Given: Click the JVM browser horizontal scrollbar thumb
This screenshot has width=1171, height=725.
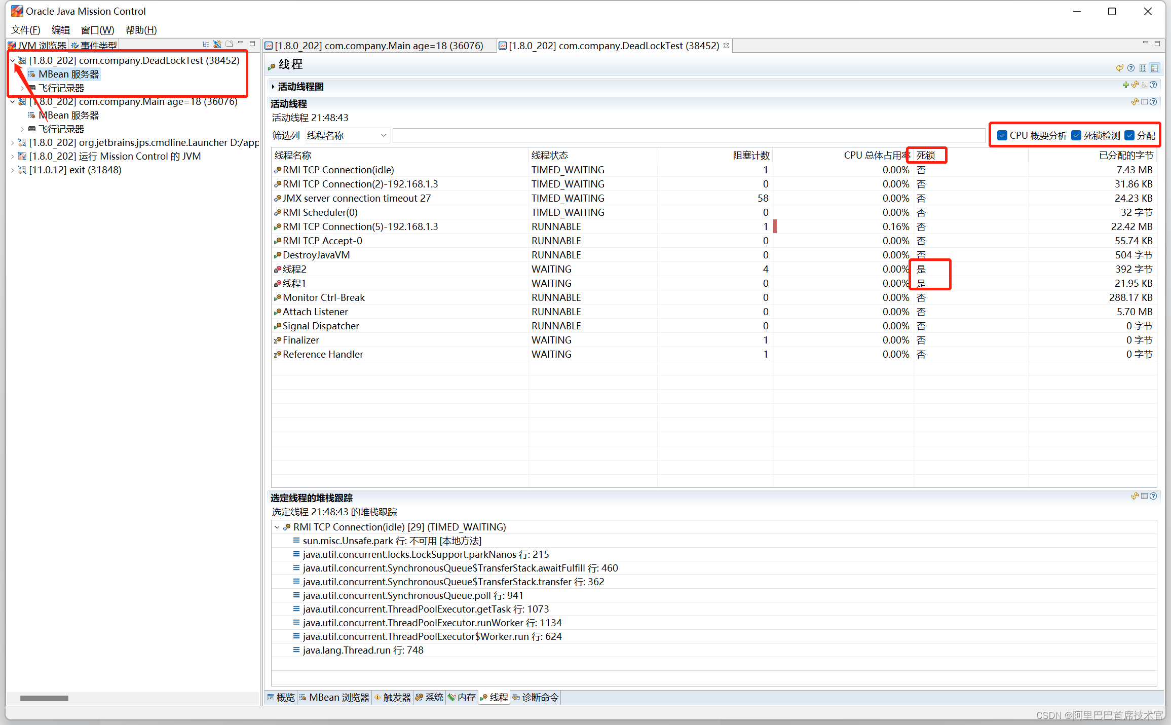Looking at the screenshot, I should [44, 699].
